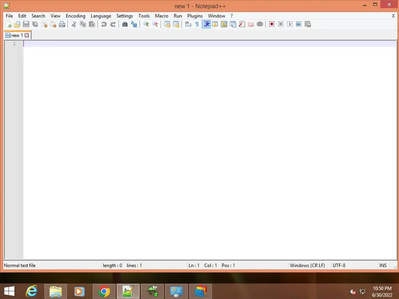
Task: Toggle INS insert mode in status bar
Action: [x=383, y=266]
